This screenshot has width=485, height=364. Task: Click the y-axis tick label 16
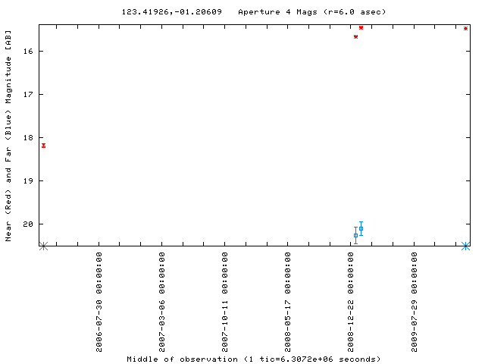pos(28,51)
